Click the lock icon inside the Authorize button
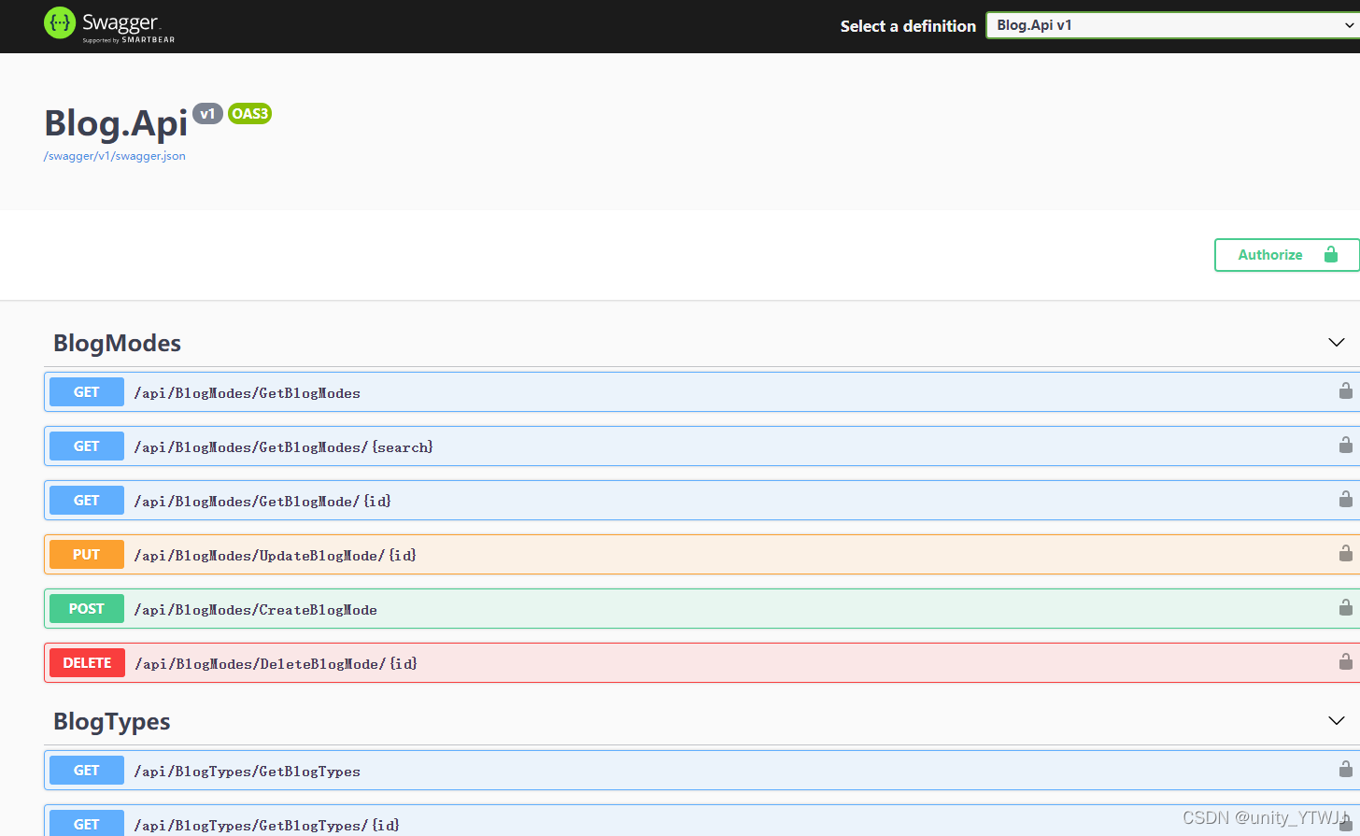This screenshot has height=836, width=1360. coord(1330,253)
